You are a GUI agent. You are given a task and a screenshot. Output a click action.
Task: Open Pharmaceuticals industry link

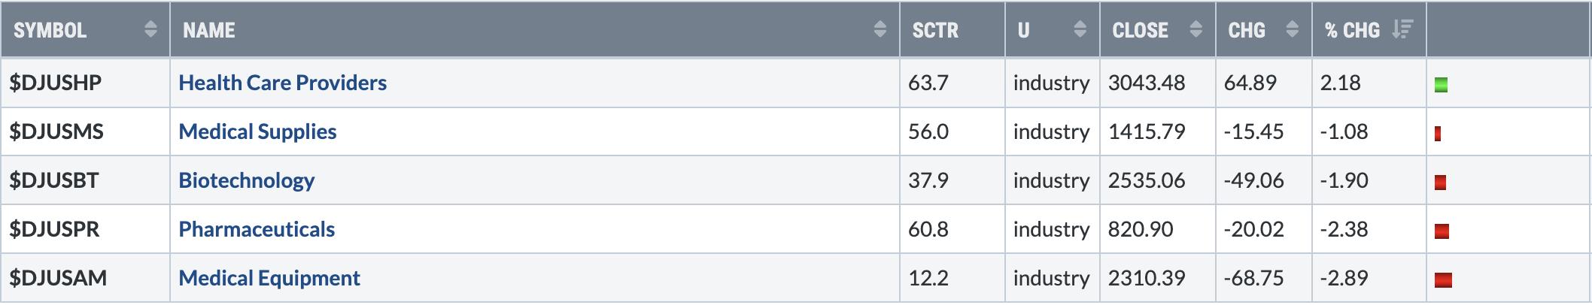[257, 229]
